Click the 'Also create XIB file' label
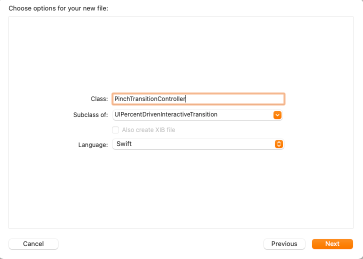 [148, 130]
